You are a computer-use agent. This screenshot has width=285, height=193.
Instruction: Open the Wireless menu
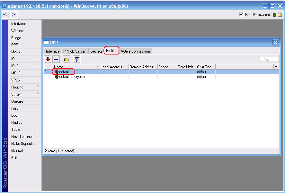24,31
